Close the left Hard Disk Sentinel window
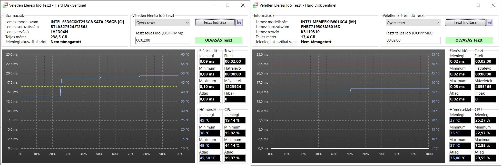This screenshot has width=502, height=166. (x=243, y=5)
